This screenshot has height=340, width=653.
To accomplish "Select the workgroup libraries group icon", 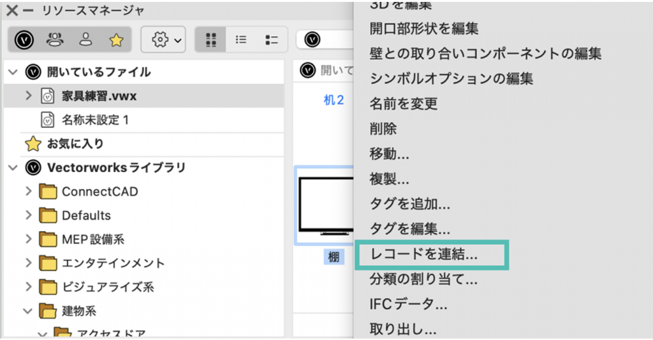I will coord(55,40).
